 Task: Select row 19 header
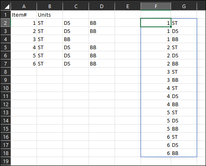tap(5, 161)
